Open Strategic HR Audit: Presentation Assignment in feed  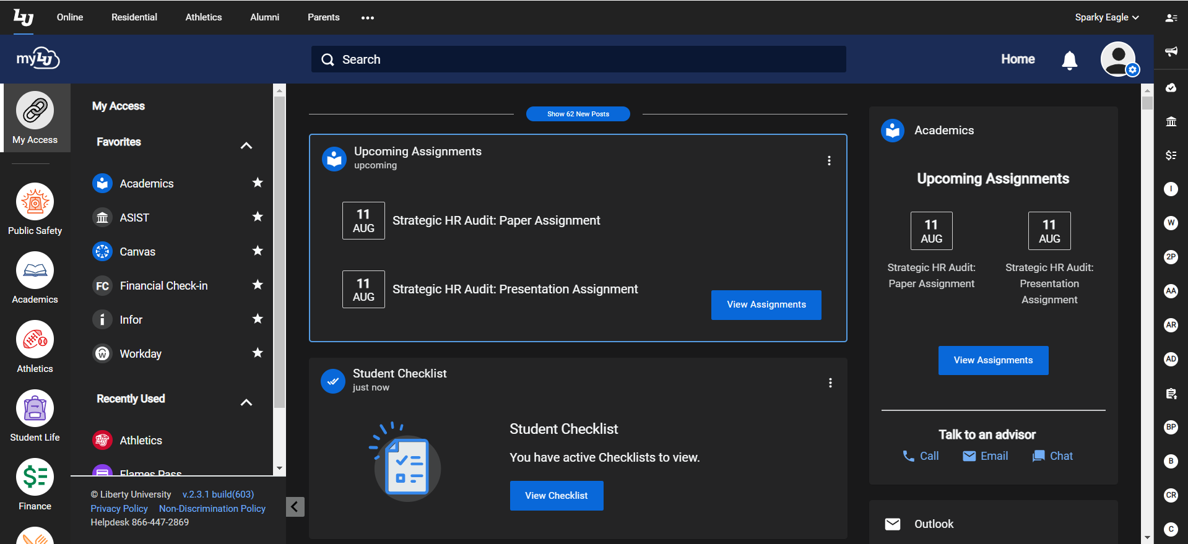[515, 289]
